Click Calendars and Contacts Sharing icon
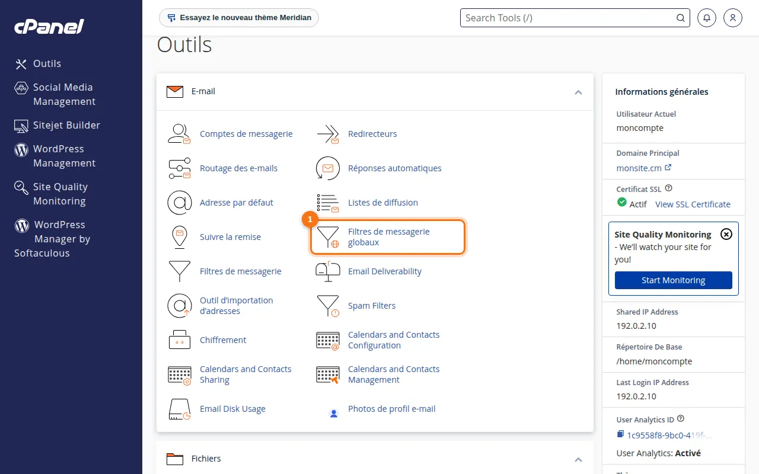 click(179, 374)
